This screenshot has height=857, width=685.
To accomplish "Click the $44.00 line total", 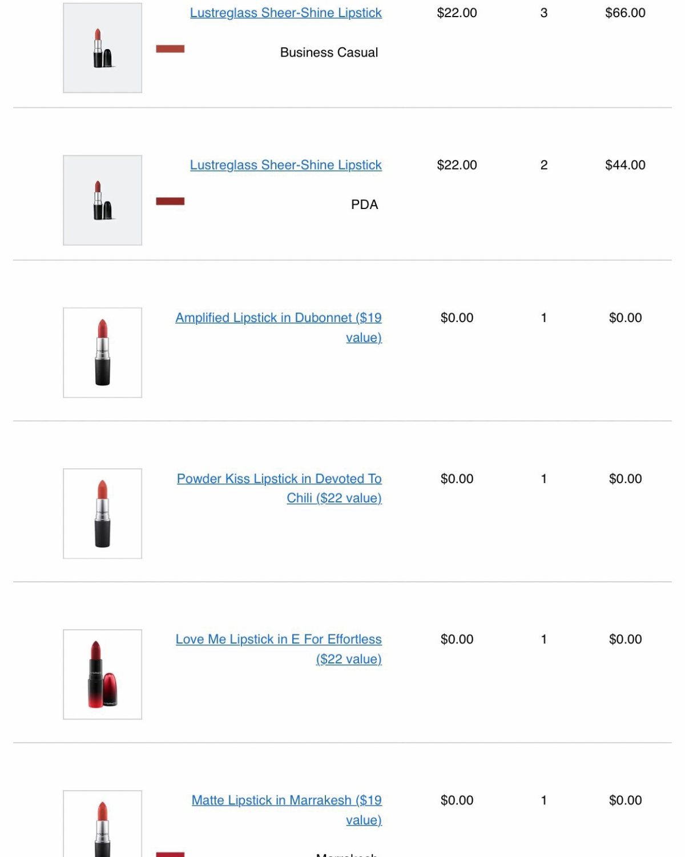I will click(625, 165).
